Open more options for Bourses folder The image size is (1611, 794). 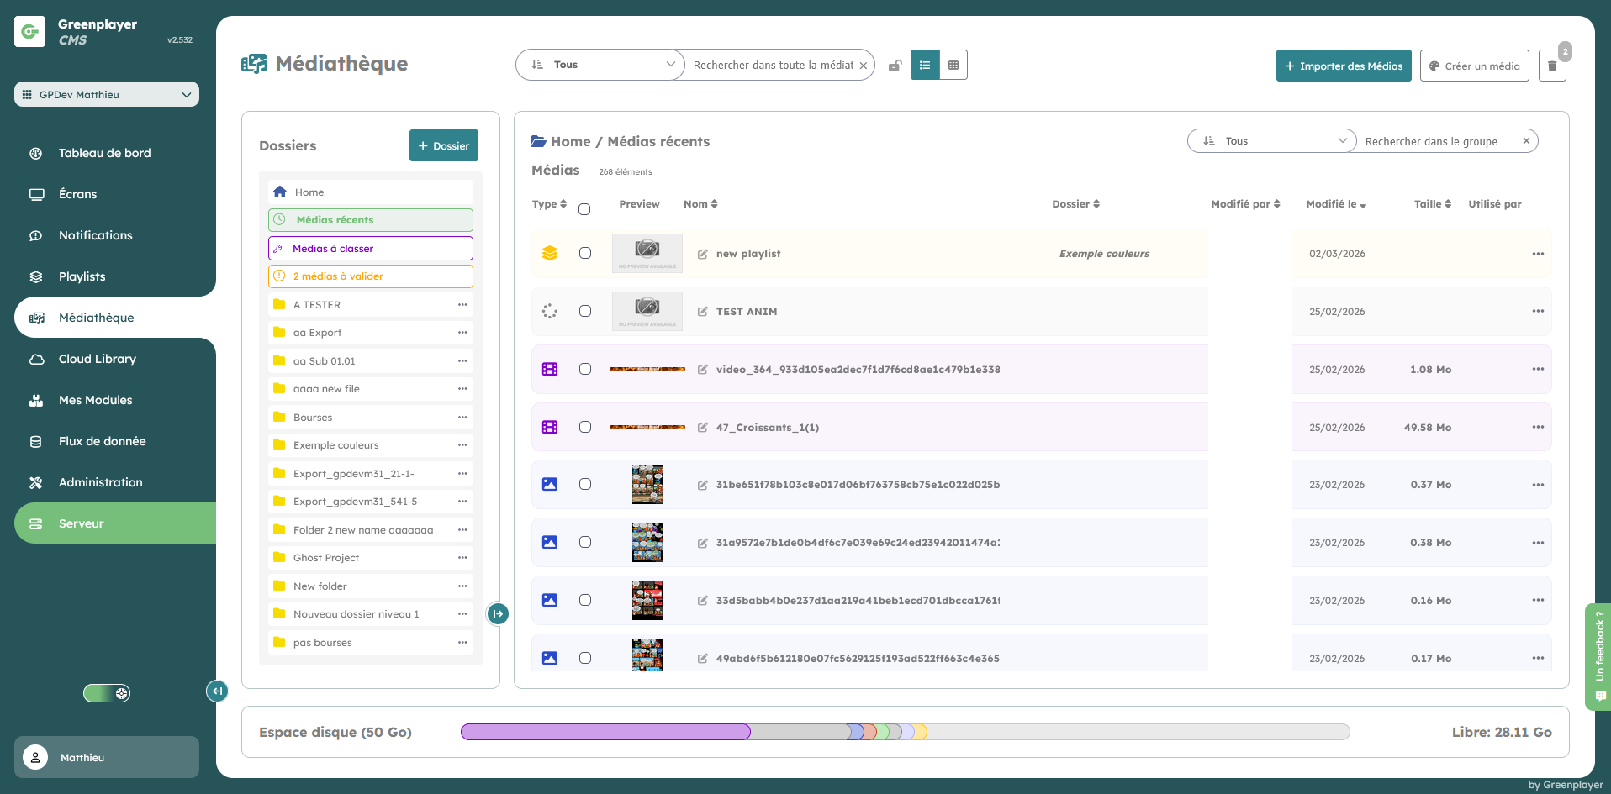click(462, 418)
